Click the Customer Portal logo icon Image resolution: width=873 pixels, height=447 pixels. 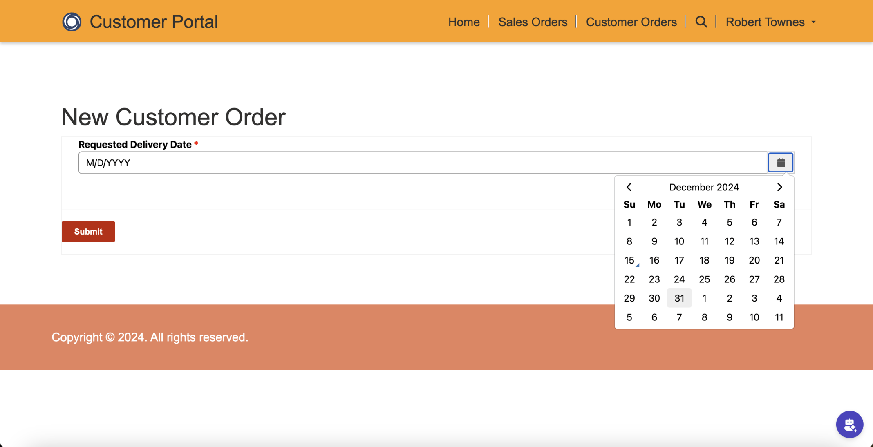[x=72, y=22]
